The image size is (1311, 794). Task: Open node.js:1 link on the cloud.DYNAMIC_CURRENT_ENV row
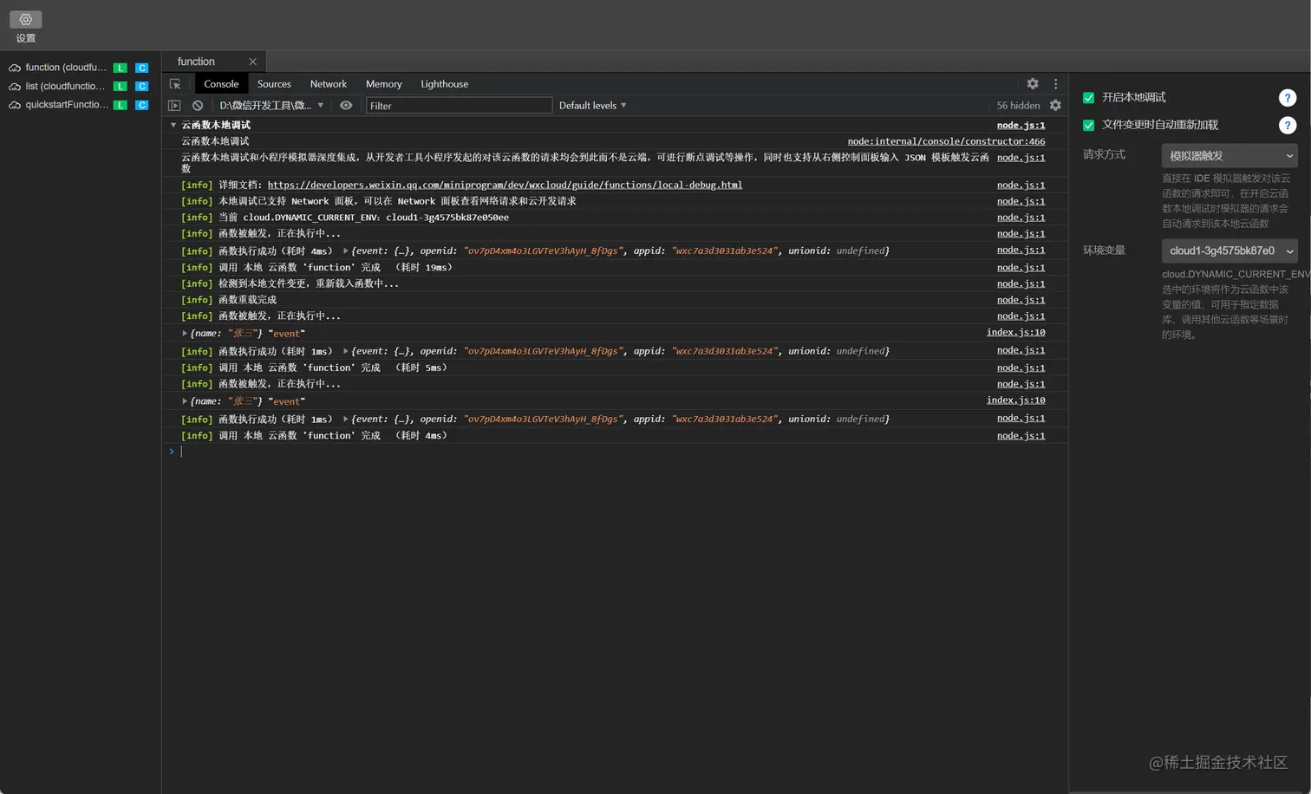coord(1021,218)
